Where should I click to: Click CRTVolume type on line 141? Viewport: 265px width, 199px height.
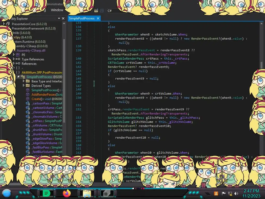[116, 63]
